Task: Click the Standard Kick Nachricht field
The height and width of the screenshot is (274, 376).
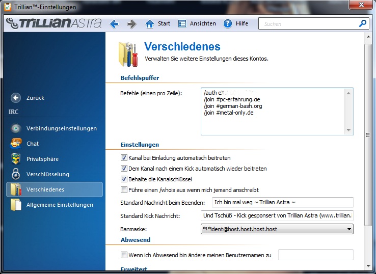Action: [277, 216]
